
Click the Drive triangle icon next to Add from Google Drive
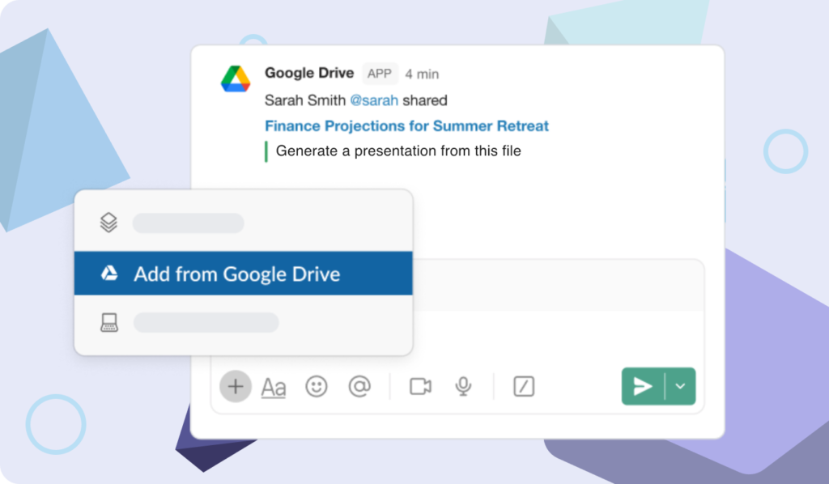pyautogui.click(x=108, y=274)
